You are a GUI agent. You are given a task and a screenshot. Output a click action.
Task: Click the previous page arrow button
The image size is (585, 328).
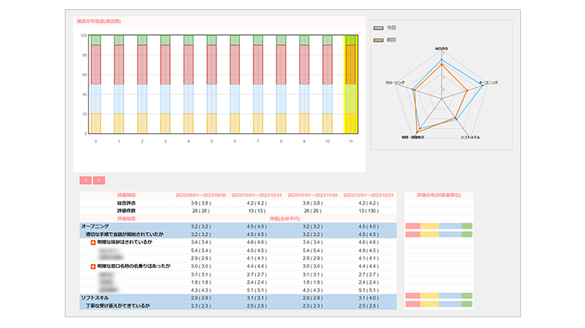85,180
